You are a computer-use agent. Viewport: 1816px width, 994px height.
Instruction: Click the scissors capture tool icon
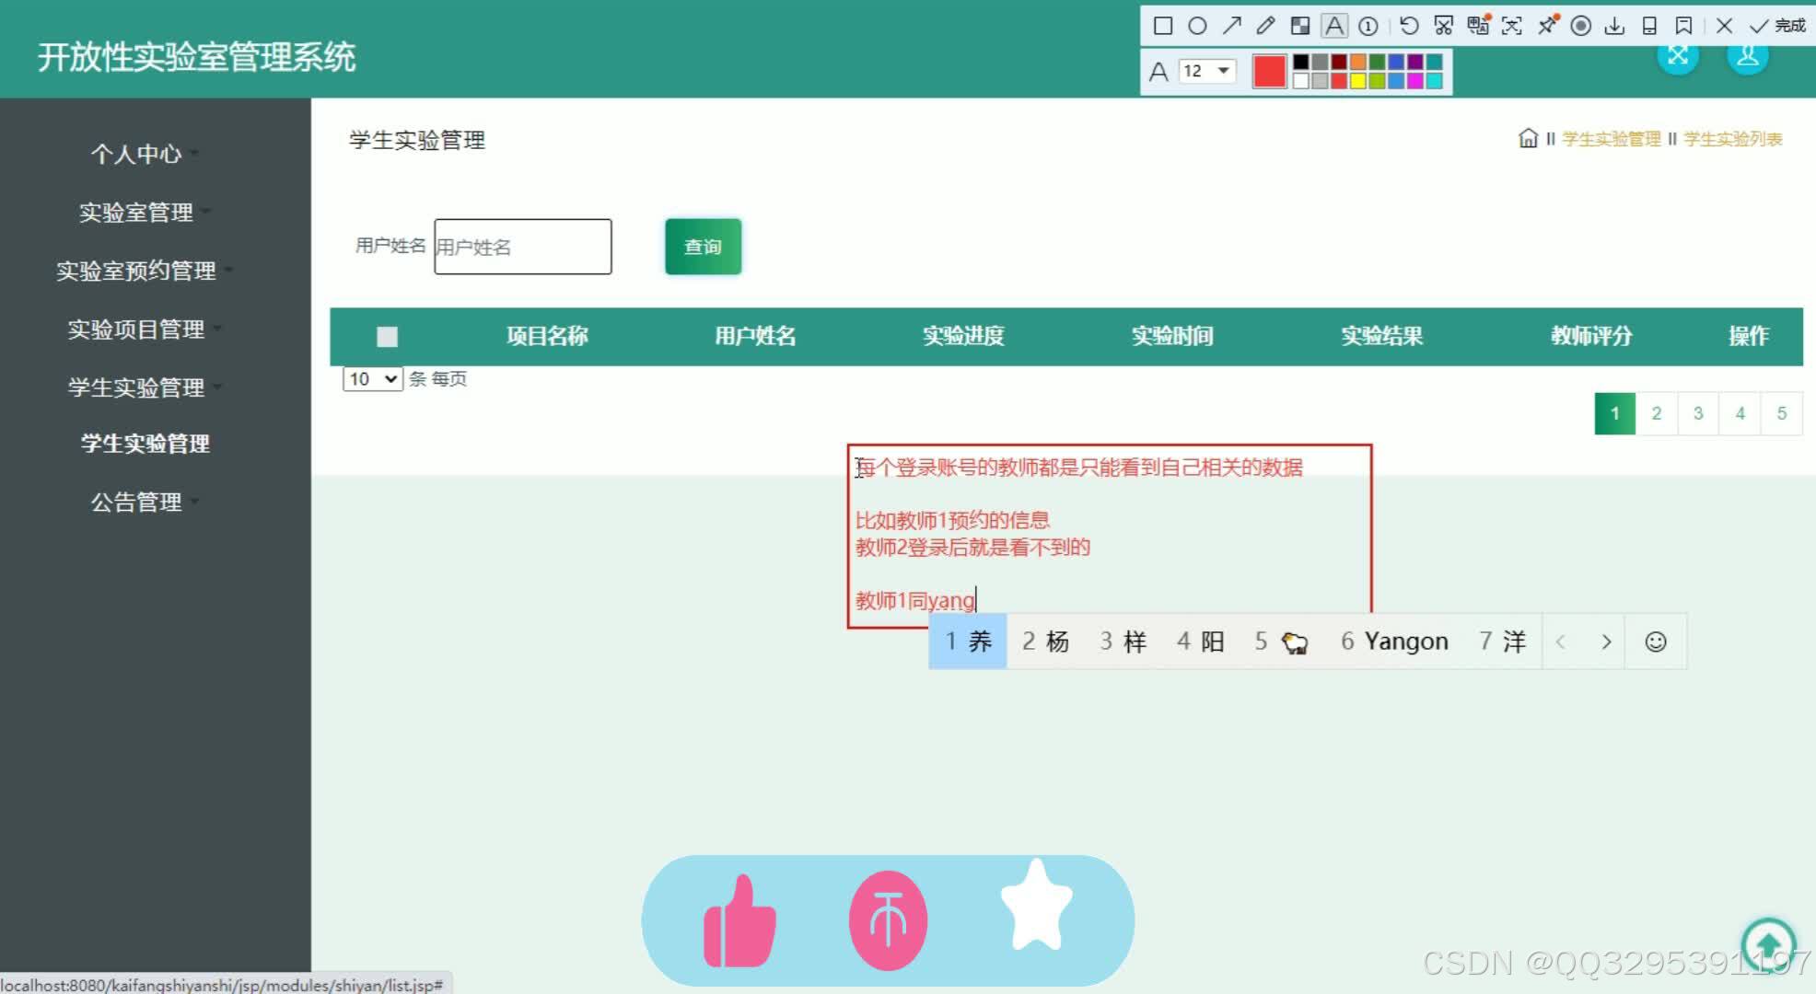(1443, 26)
